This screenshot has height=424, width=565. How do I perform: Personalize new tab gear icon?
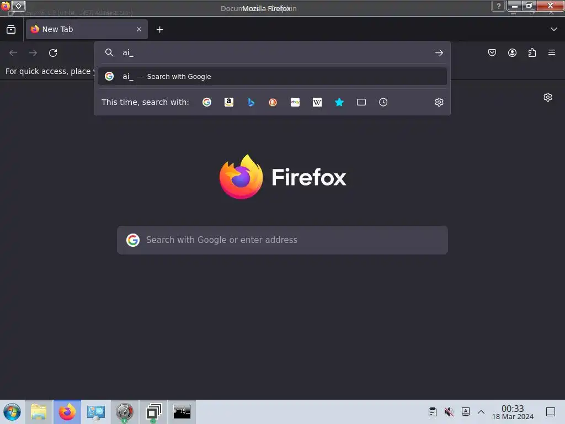(548, 97)
